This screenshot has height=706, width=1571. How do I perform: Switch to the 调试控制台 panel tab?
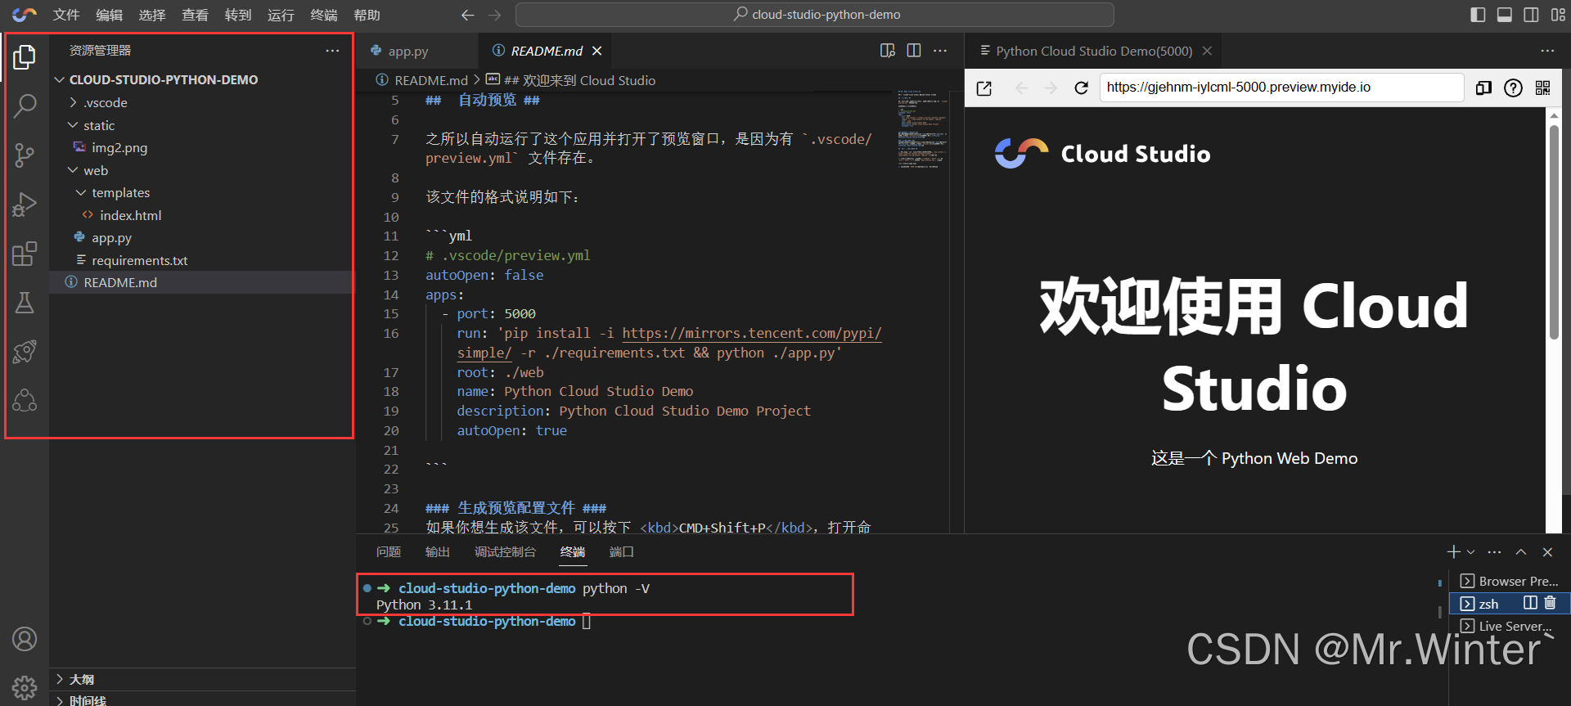(x=505, y=552)
